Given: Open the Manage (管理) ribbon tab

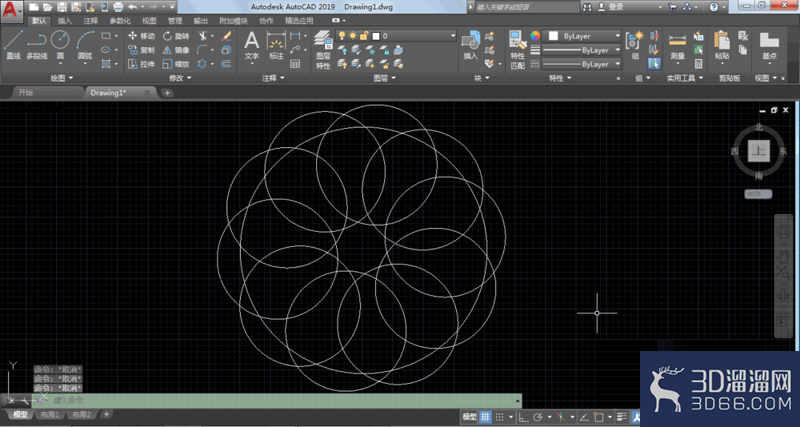Looking at the screenshot, I should (x=175, y=21).
